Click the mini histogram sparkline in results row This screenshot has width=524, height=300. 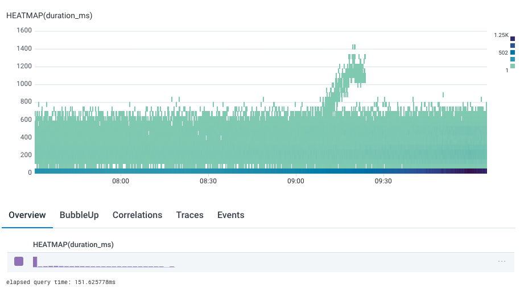[x=104, y=262]
